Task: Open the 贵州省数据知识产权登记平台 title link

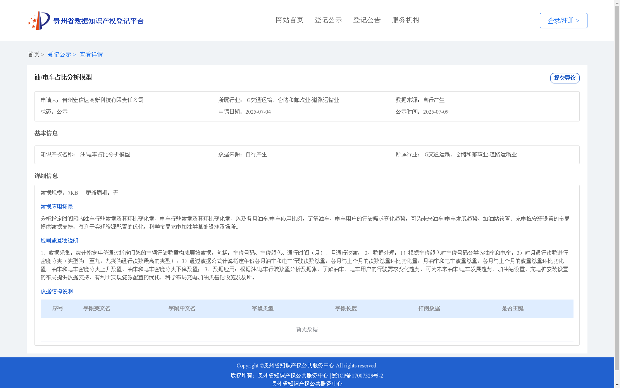Action: coord(98,21)
